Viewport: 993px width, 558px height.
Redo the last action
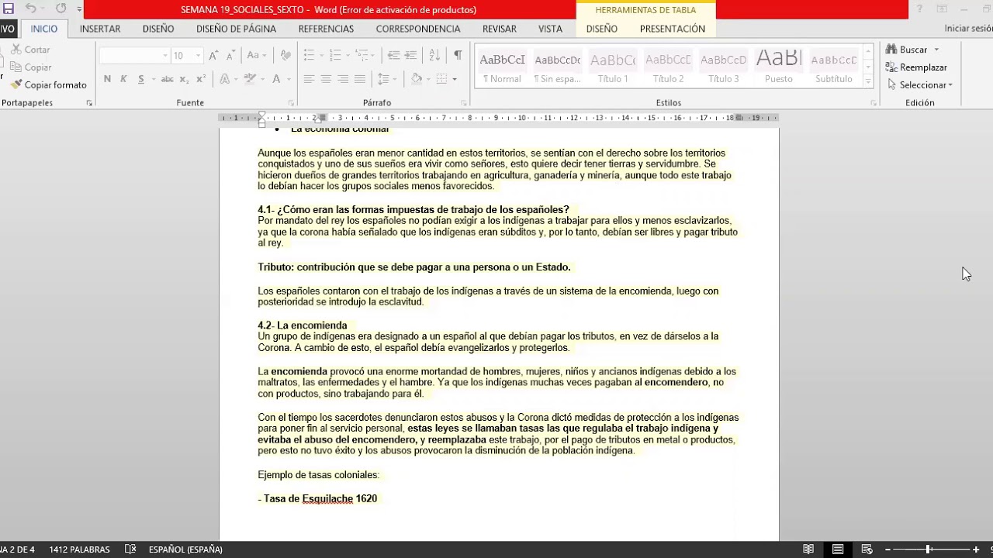tap(61, 9)
